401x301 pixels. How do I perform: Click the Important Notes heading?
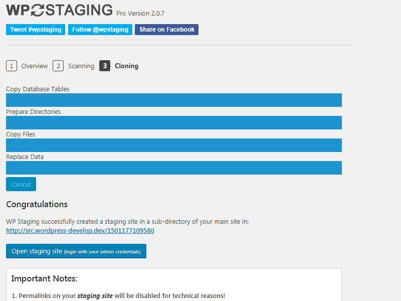(x=44, y=278)
